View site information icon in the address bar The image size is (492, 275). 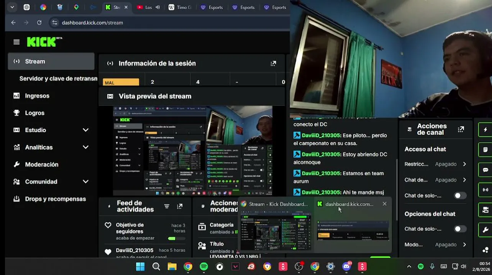(55, 23)
